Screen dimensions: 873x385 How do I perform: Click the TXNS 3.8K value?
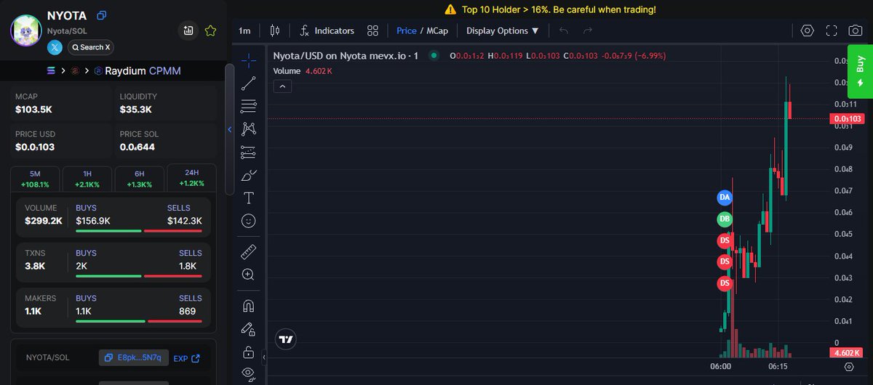pos(35,266)
